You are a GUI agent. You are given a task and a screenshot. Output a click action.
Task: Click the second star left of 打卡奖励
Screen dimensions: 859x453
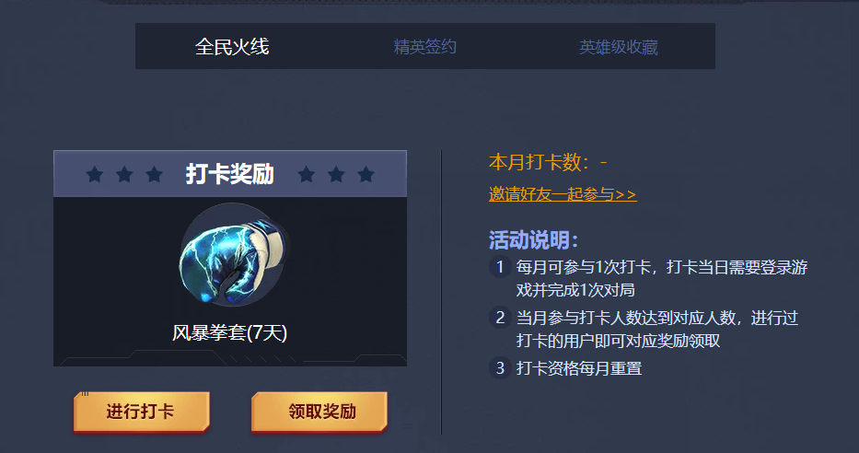(125, 174)
